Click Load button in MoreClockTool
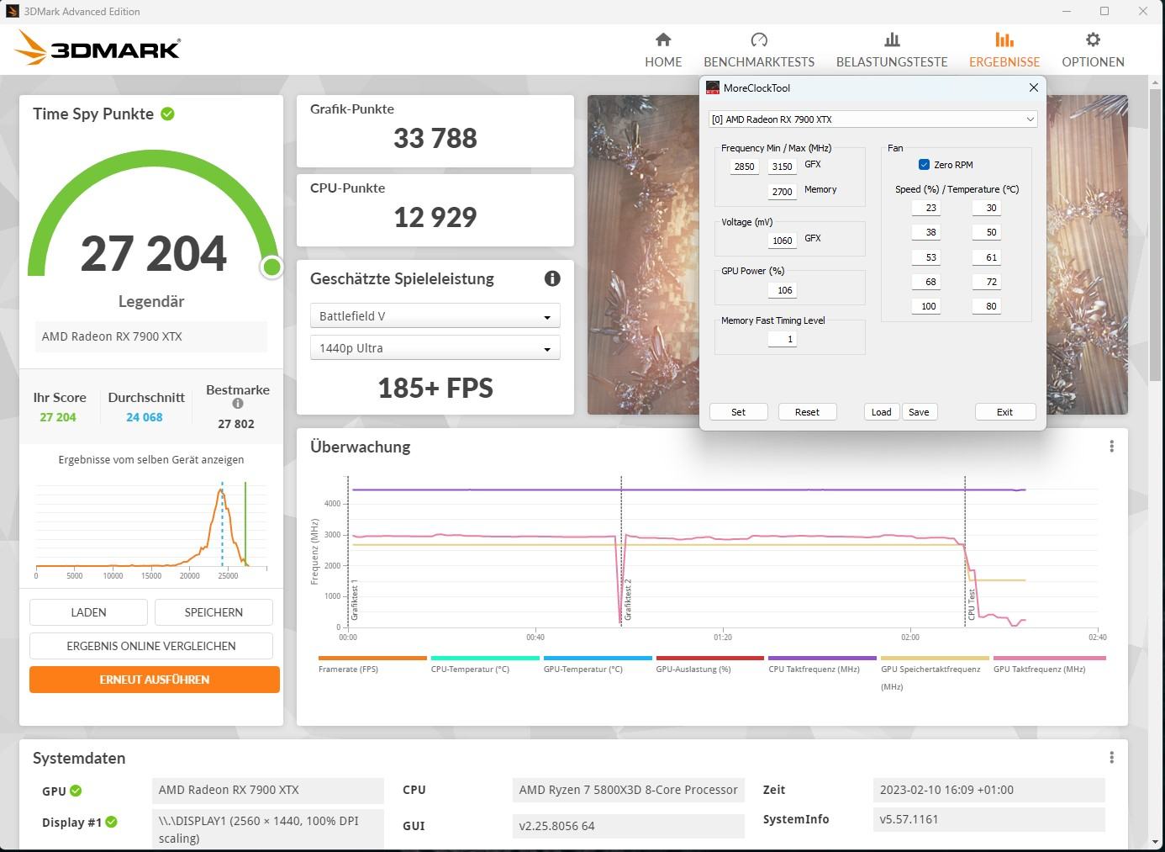The width and height of the screenshot is (1165, 852). (881, 412)
